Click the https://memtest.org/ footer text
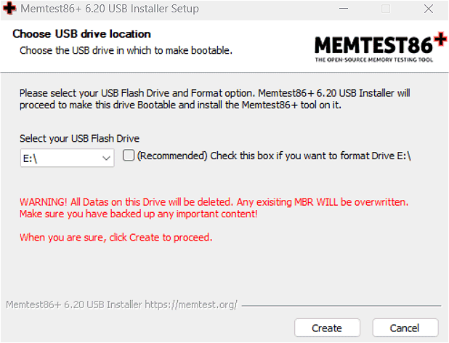The width and height of the screenshot is (449, 343). coord(191,304)
